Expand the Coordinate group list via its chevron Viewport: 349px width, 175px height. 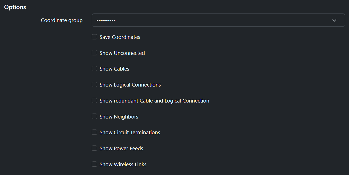(334, 20)
